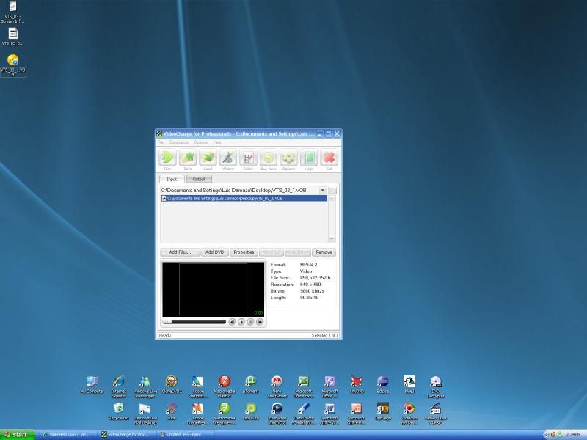This screenshot has width=587, height=440.
Task: Select the VTS_03_1.VOB desktop file icon
Action: pyautogui.click(x=13, y=65)
